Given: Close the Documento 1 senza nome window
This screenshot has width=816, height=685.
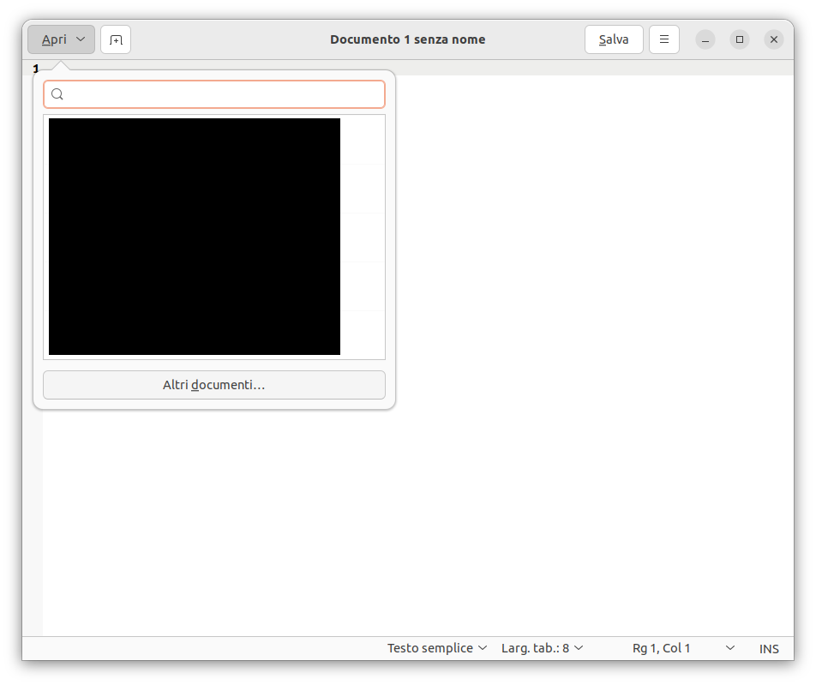Looking at the screenshot, I should coord(774,39).
